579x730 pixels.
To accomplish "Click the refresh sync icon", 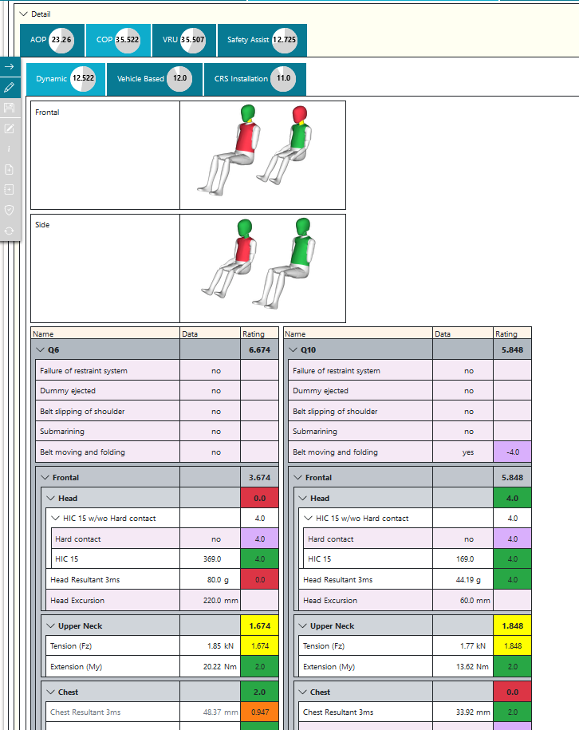I will tap(10, 231).
